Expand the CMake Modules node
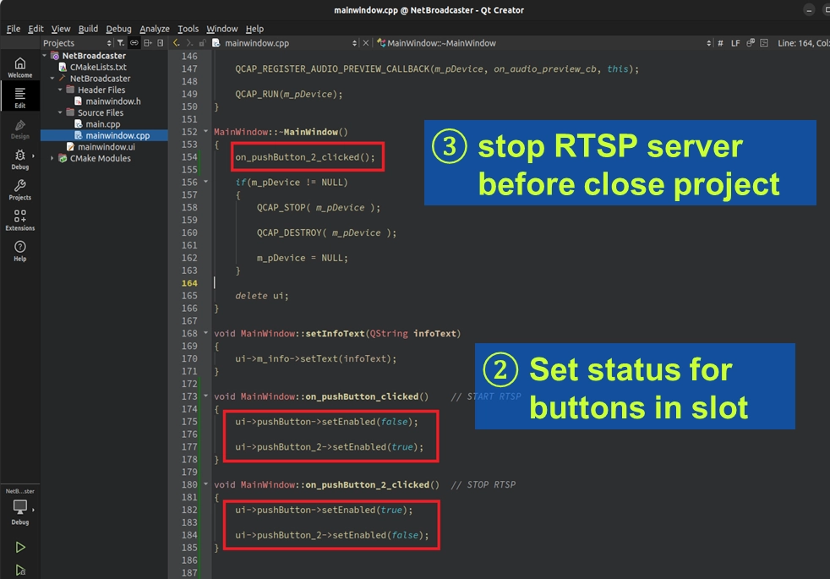Viewport: 830px width, 579px height. pyautogui.click(x=52, y=158)
